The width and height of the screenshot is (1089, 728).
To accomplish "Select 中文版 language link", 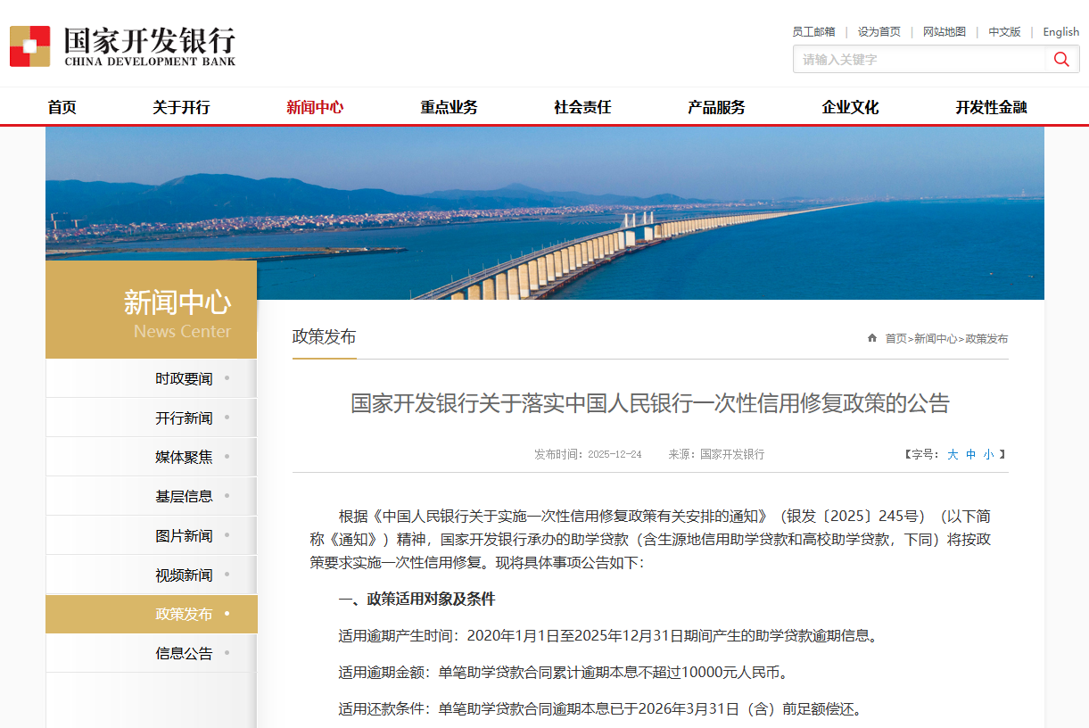I will 1004,31.
